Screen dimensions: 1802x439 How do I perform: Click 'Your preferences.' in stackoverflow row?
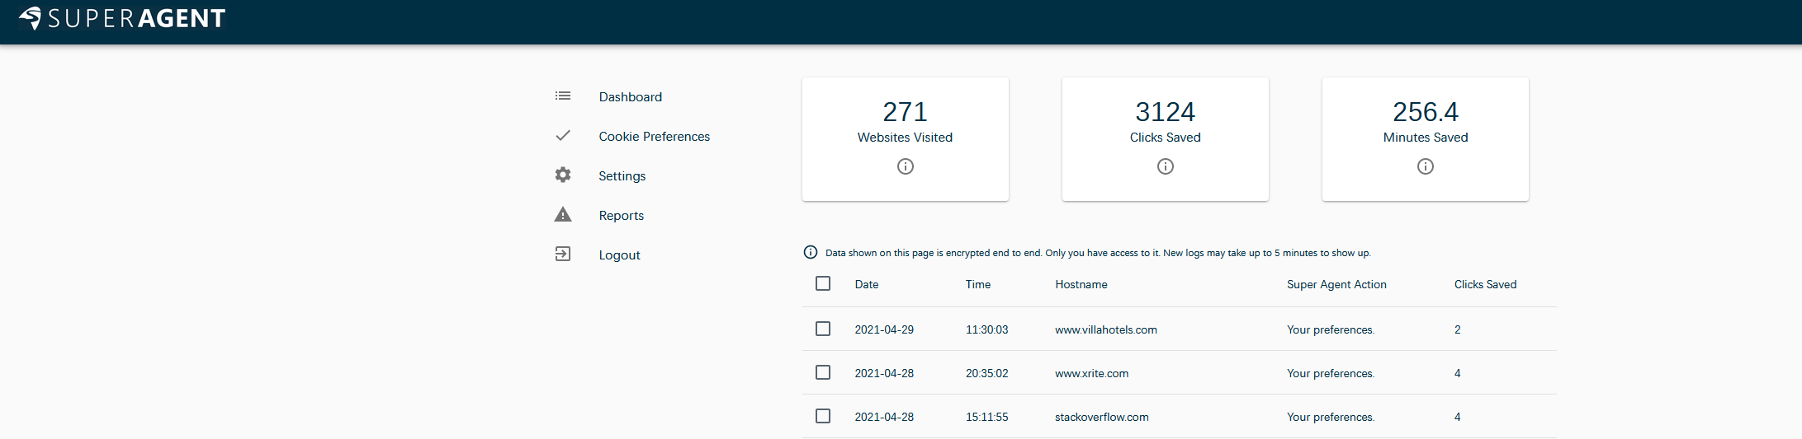click(x=1331, y=417)
